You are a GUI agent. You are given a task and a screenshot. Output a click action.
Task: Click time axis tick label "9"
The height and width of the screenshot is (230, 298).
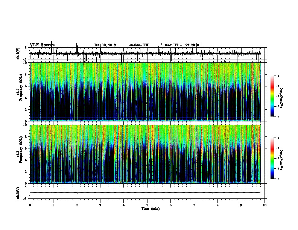(x=241, y=205)
